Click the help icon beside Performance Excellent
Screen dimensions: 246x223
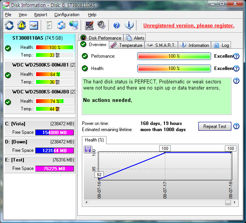236,56
